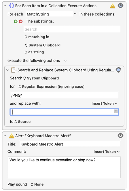The height and width of the screenshot is (191, 129).
Task: Click the Alert action gear icon
Action: coord(120,135)
